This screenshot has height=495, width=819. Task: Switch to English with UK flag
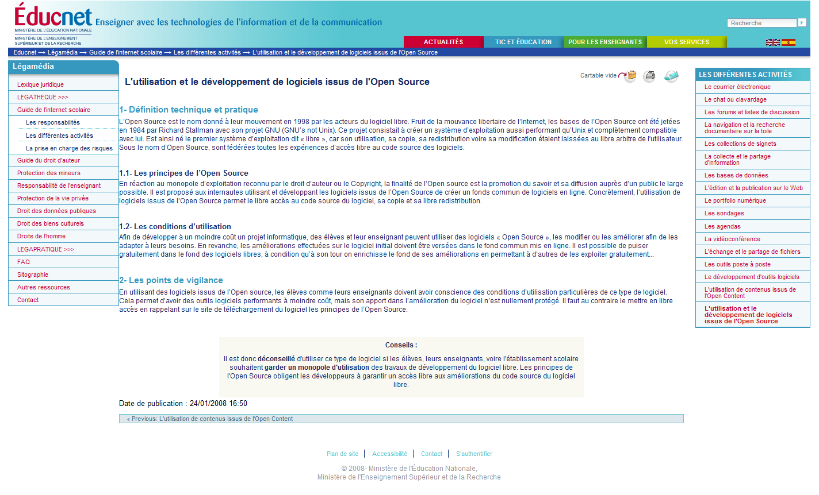772,42
